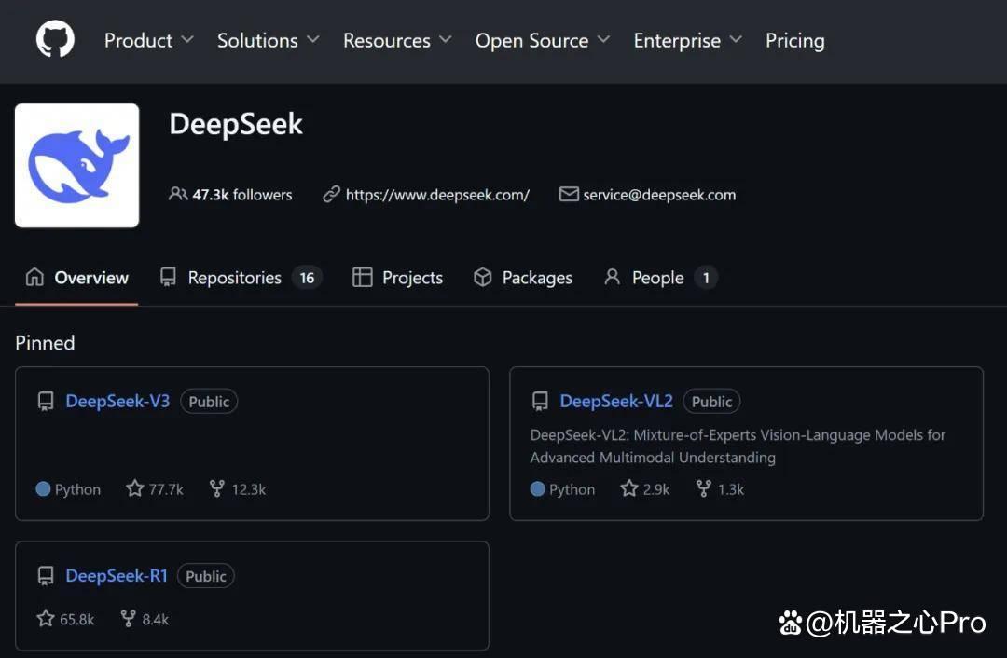Visit the https://www.deepseek.com/ link

click(437, 195)
